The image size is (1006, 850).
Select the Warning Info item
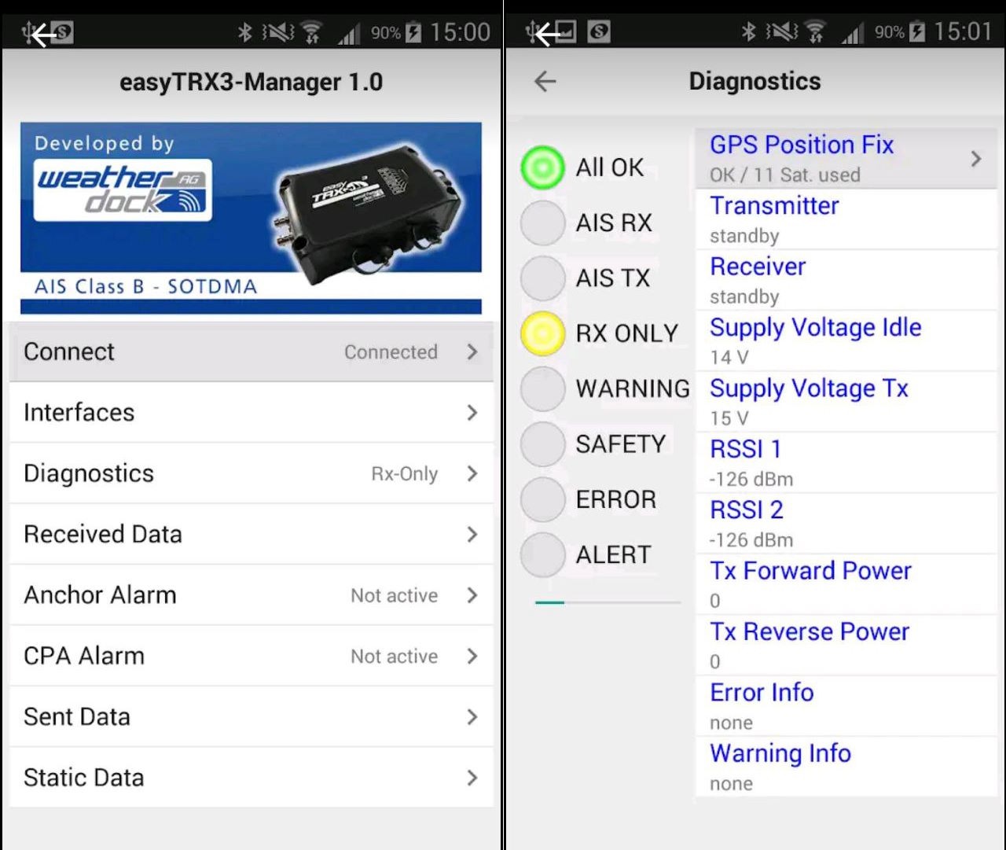(x=846, y=767)
